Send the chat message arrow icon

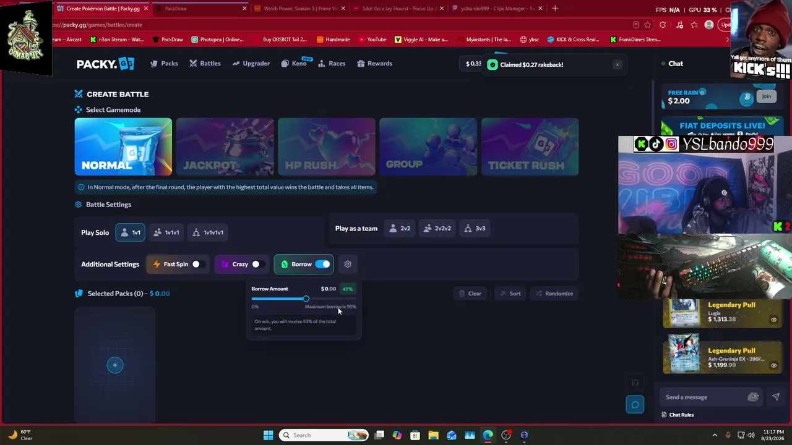(x=776, y=397)
